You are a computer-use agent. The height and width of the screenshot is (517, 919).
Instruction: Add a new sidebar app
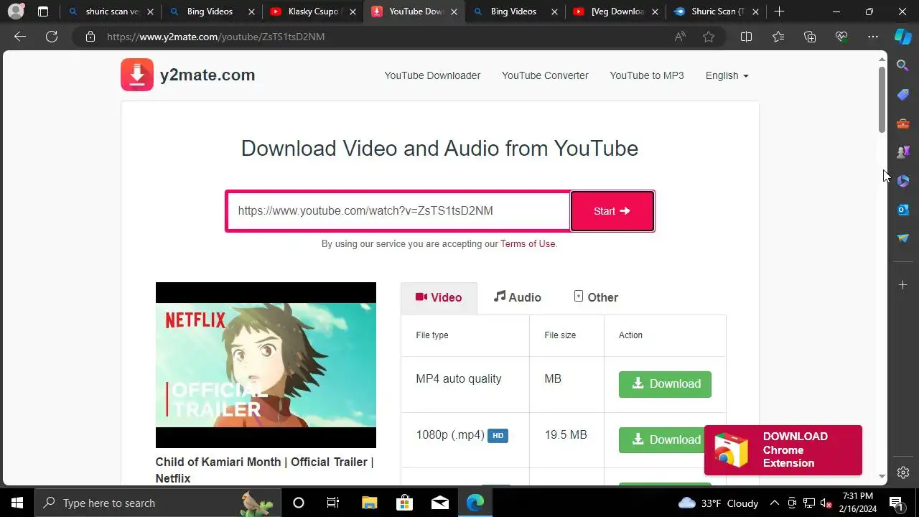coord(903,285)
